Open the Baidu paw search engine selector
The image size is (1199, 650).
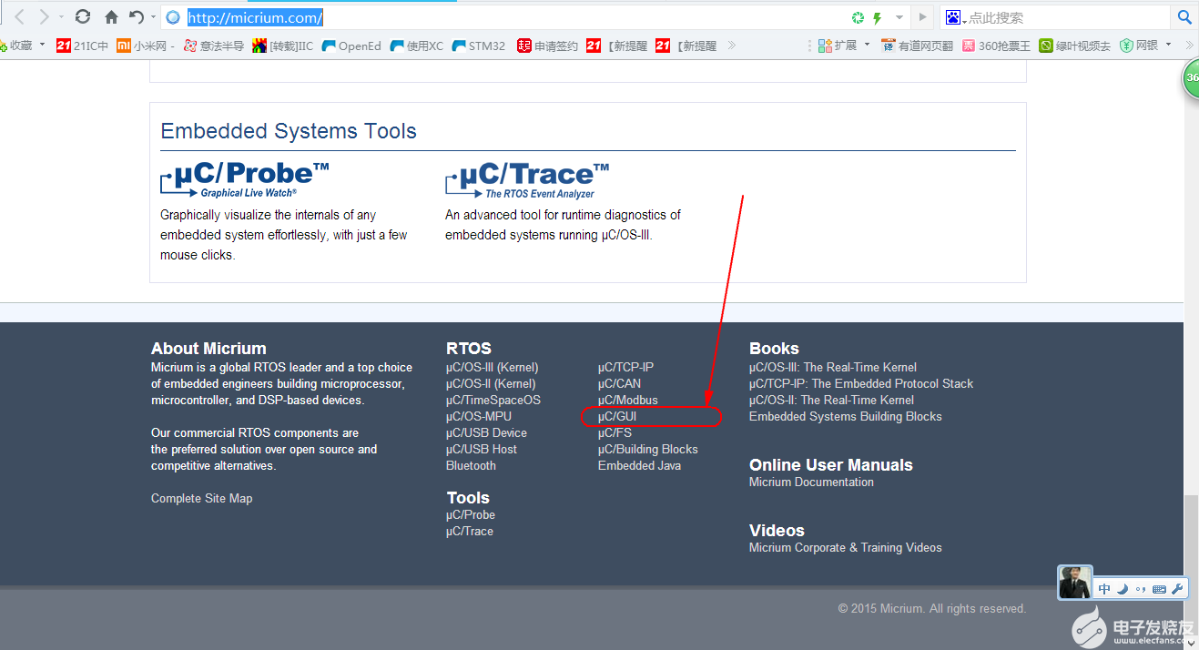click(956, 17)
